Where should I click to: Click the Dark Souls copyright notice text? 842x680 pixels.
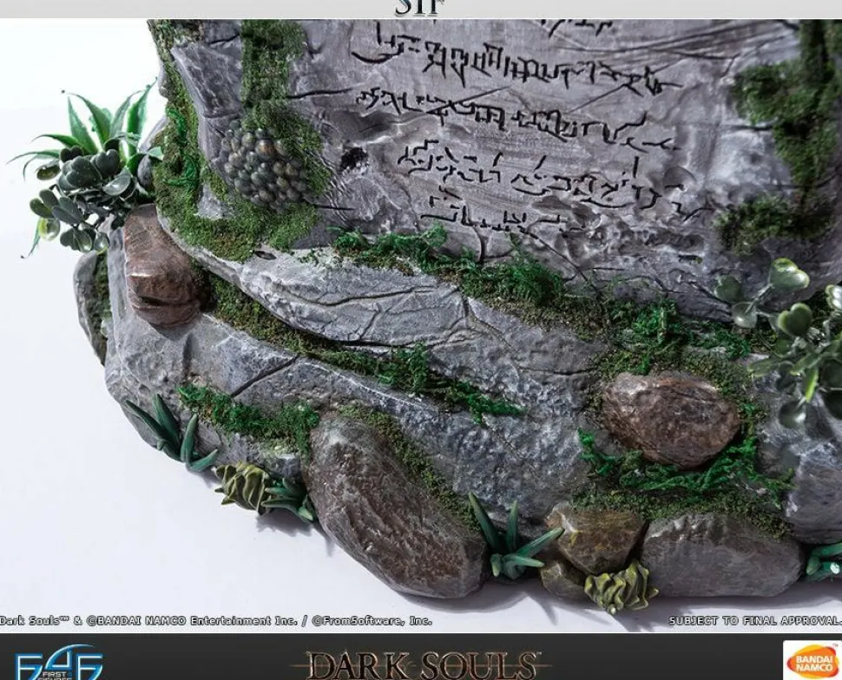click(216, 621)
